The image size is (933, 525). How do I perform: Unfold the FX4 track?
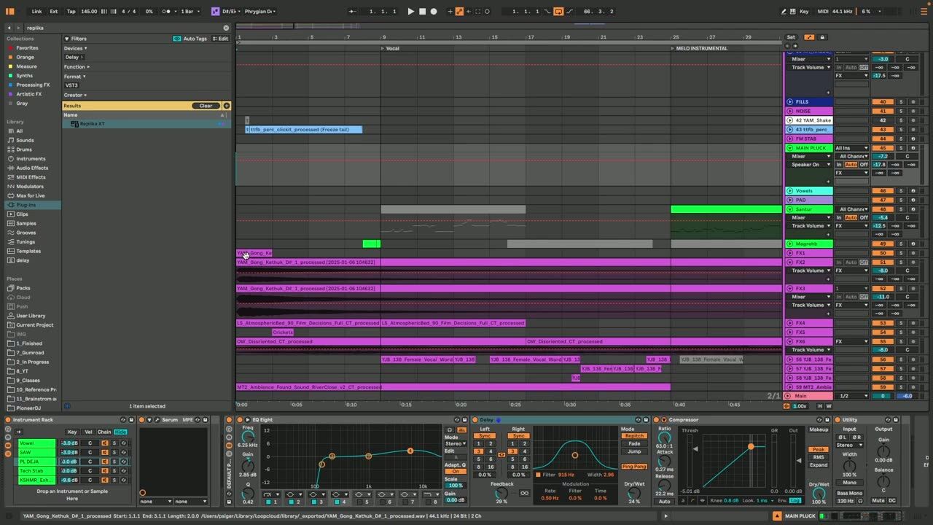(x=789, y=323)
